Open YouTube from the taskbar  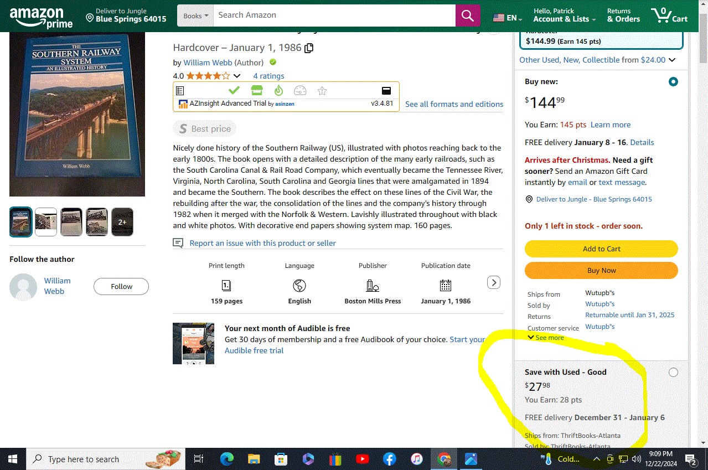[x=363, y=459]
